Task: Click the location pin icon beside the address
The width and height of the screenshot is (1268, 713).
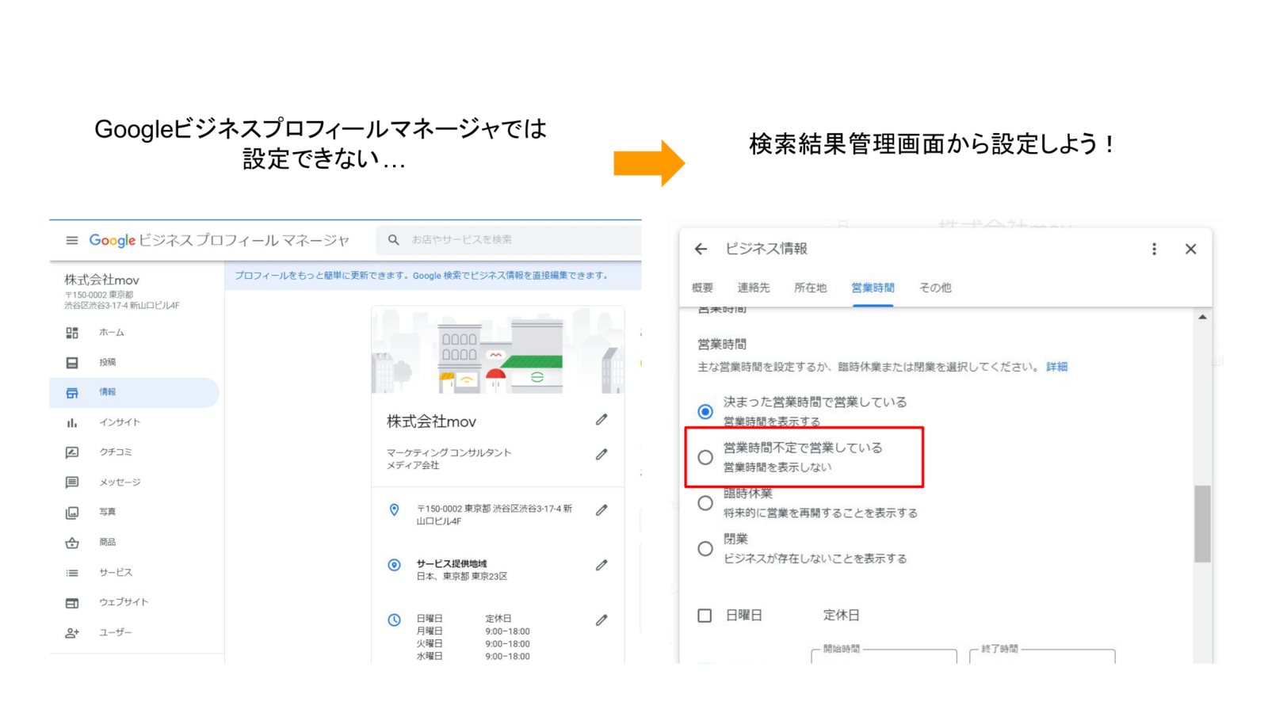Action: tap(394, 510)
